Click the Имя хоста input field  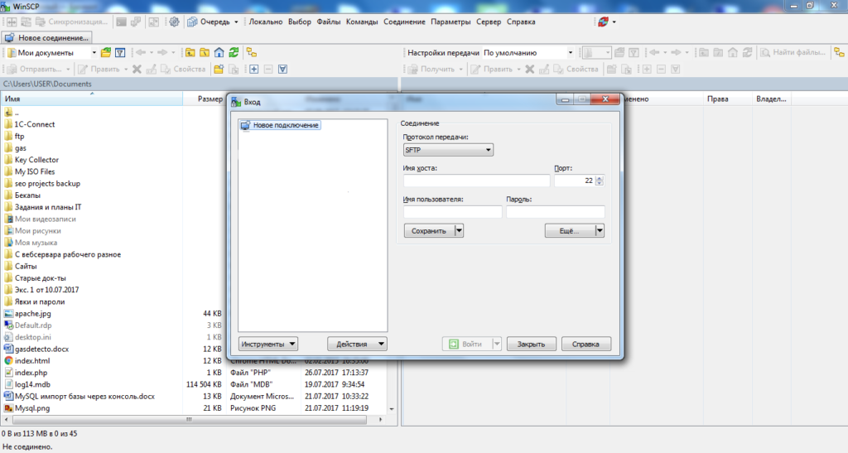point(476,181)
